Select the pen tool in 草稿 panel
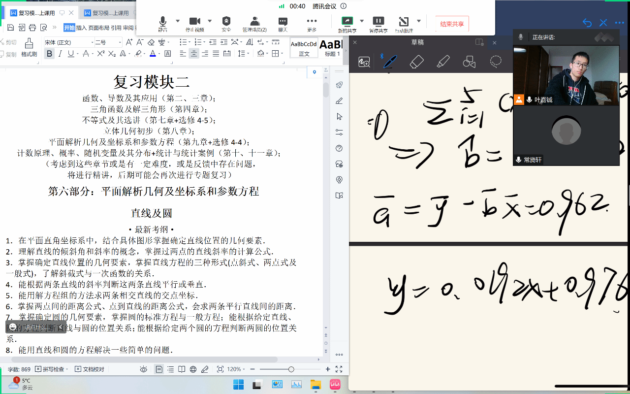Image resolution: width=630 pixels, height=394 pixels. [390, 62]
